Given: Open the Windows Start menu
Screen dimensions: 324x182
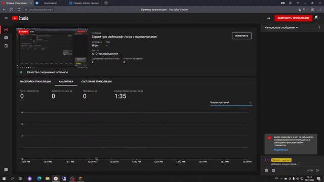Looking at the screenshot, I should tap(4, 178).
